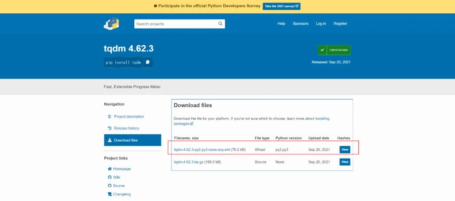This screenshot has height=201, width=455.
Task: Click the Homepage house icon
Action: (110, 169)
